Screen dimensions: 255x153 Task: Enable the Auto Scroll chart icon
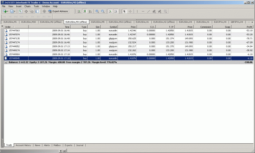[110, 11]
